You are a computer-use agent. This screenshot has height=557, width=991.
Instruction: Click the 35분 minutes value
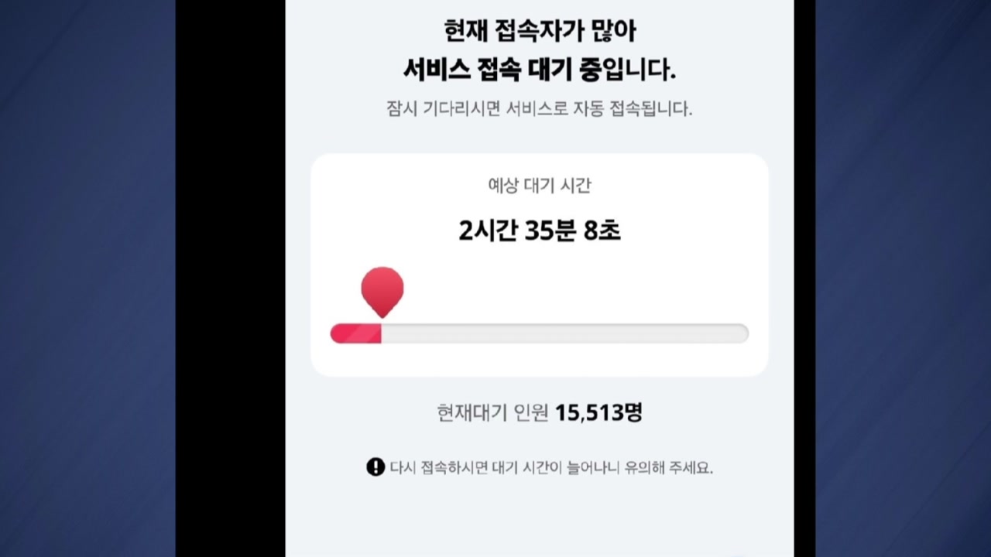click(549, 231)
